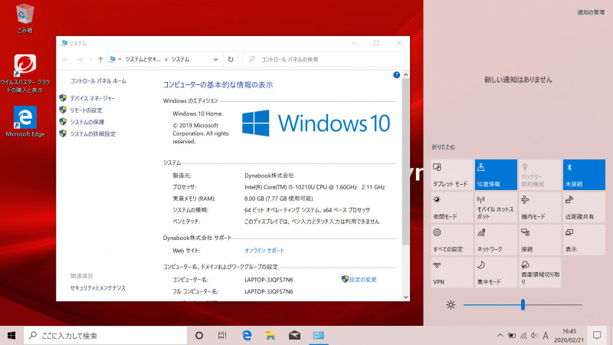Open 画面領域切り取り screen snip tile
The height and width of the screenshot is (345, 613).
point(540,272)
